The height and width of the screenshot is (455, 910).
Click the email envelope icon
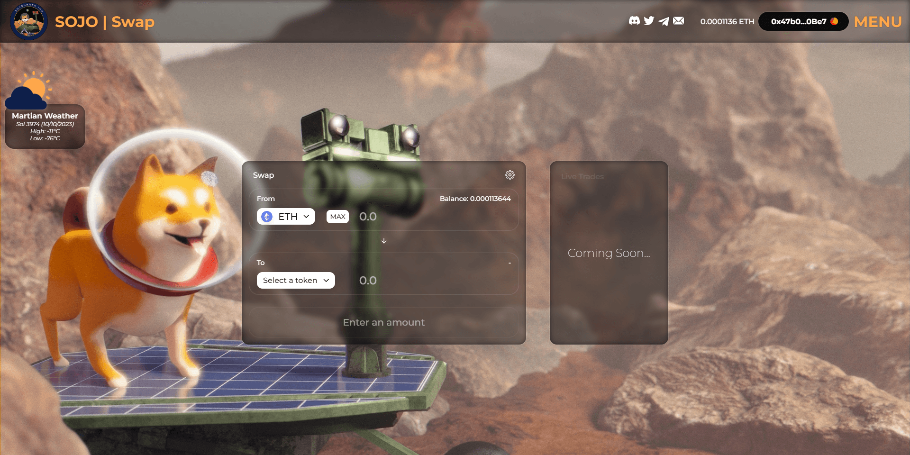point(678,21)
